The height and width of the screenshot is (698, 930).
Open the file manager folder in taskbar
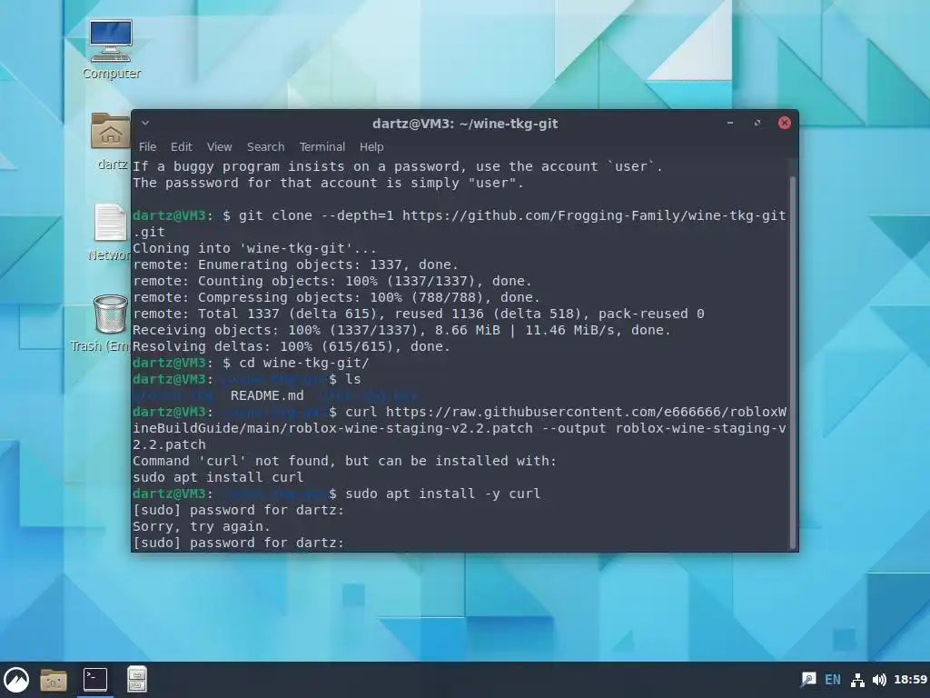(54, 680)
